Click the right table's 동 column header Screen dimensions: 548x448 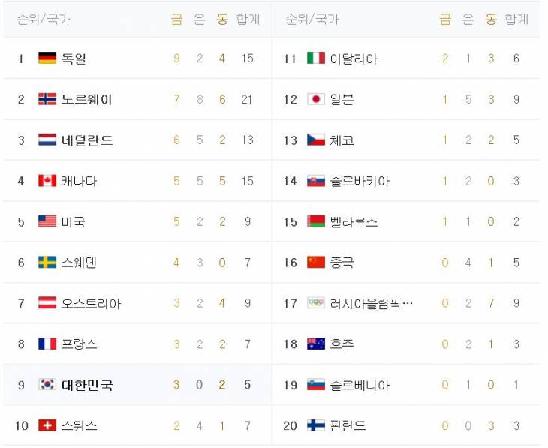pyautogui.click(x=491, y=20)
